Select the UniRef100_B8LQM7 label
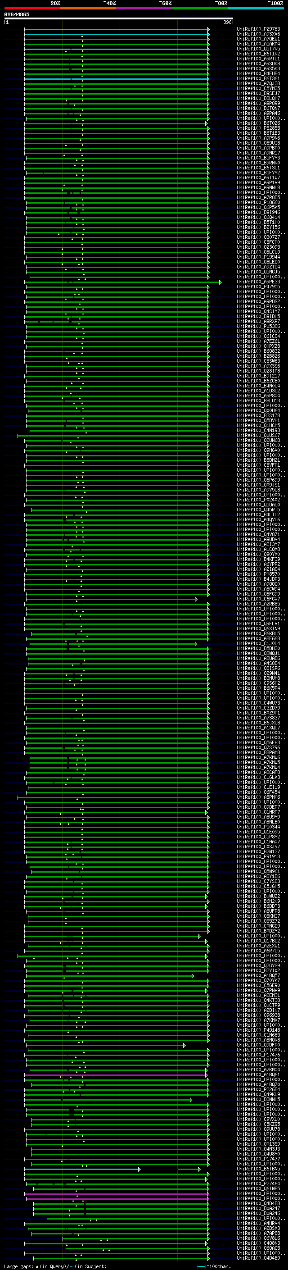Viewport: 288px width, 1270px height. tap(258, 99)
